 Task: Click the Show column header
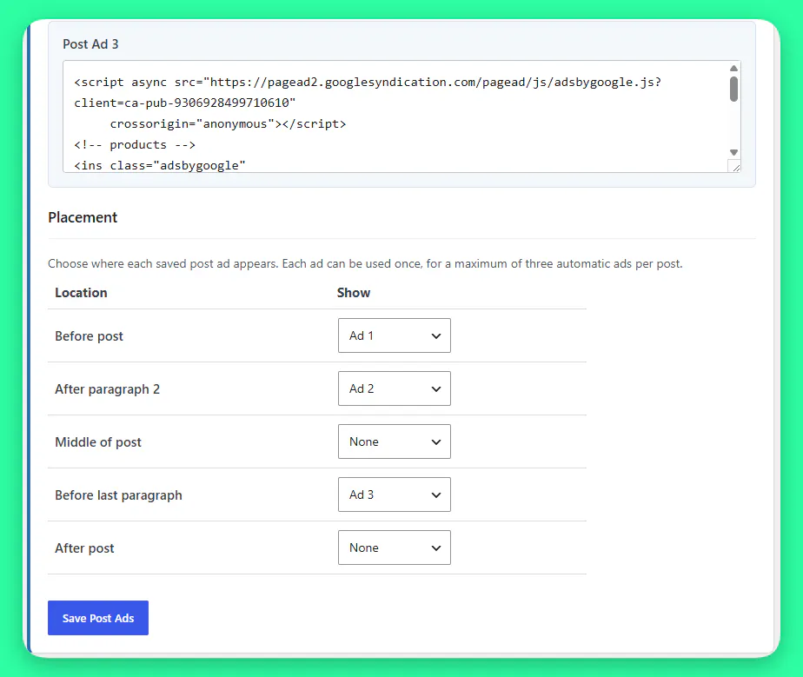(354, 293)
